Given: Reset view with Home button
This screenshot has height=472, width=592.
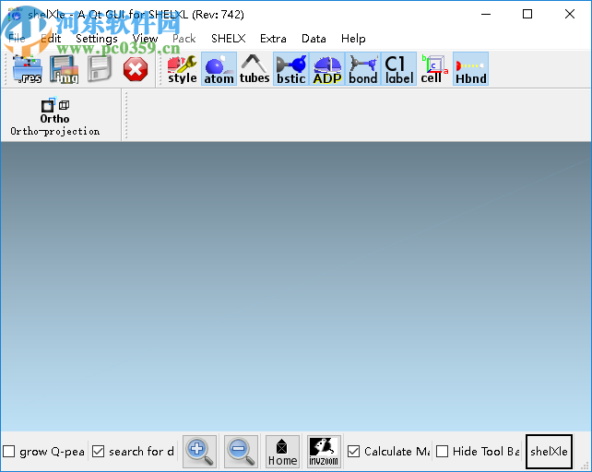Looking at the screenshot, I should (282, 452).
